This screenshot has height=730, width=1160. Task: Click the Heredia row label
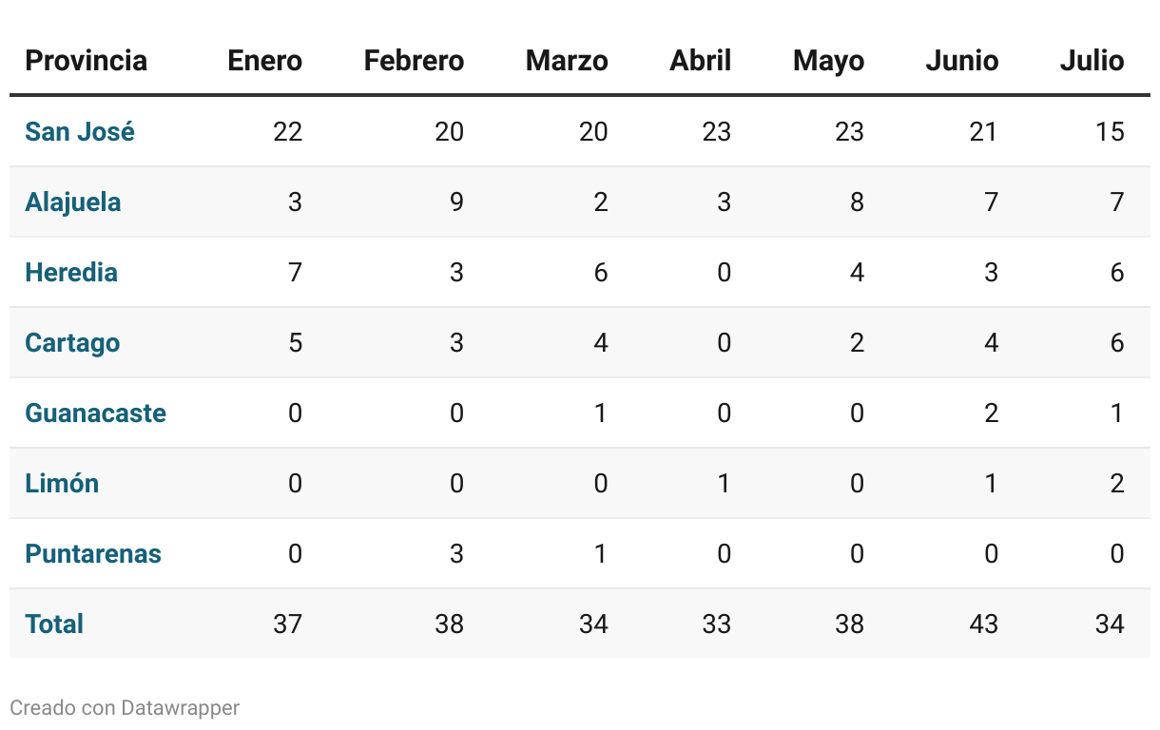[x=71, y=272]
